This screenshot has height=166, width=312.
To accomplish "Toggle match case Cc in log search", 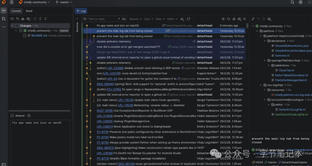I will click(124, 19).
